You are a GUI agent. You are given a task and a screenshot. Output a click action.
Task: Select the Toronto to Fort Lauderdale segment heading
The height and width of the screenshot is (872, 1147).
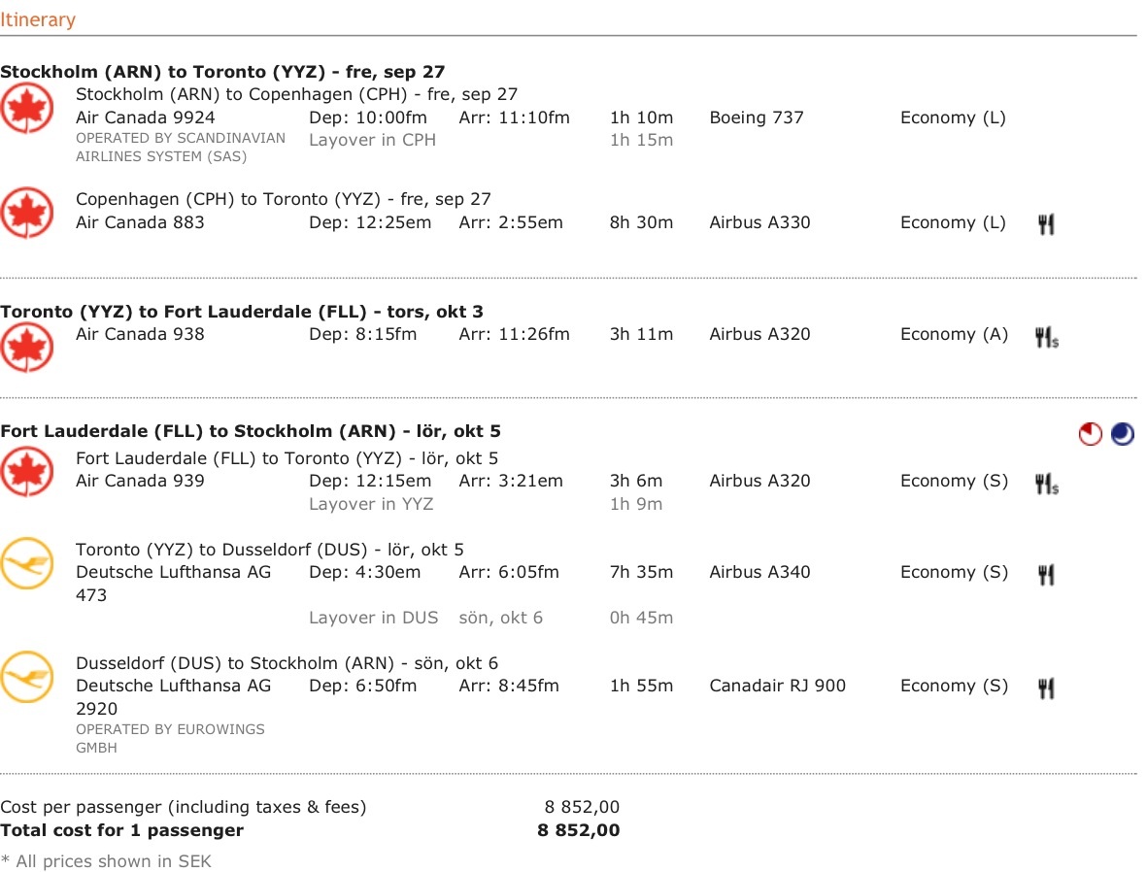[x=242, y=312]
